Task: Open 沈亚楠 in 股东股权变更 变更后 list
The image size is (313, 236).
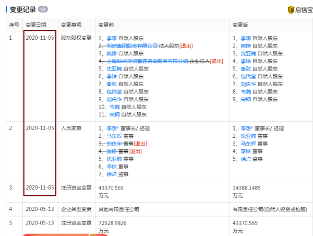Action: (248, 53)
